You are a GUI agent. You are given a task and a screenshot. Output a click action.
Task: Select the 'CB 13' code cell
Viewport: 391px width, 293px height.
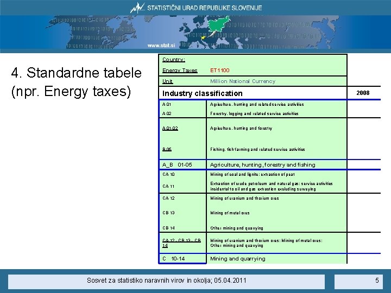pos(168,213)
